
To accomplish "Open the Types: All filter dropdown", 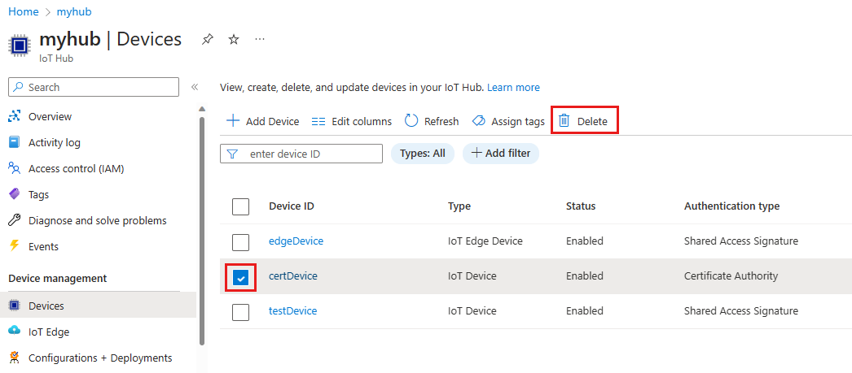I will 422,153.
